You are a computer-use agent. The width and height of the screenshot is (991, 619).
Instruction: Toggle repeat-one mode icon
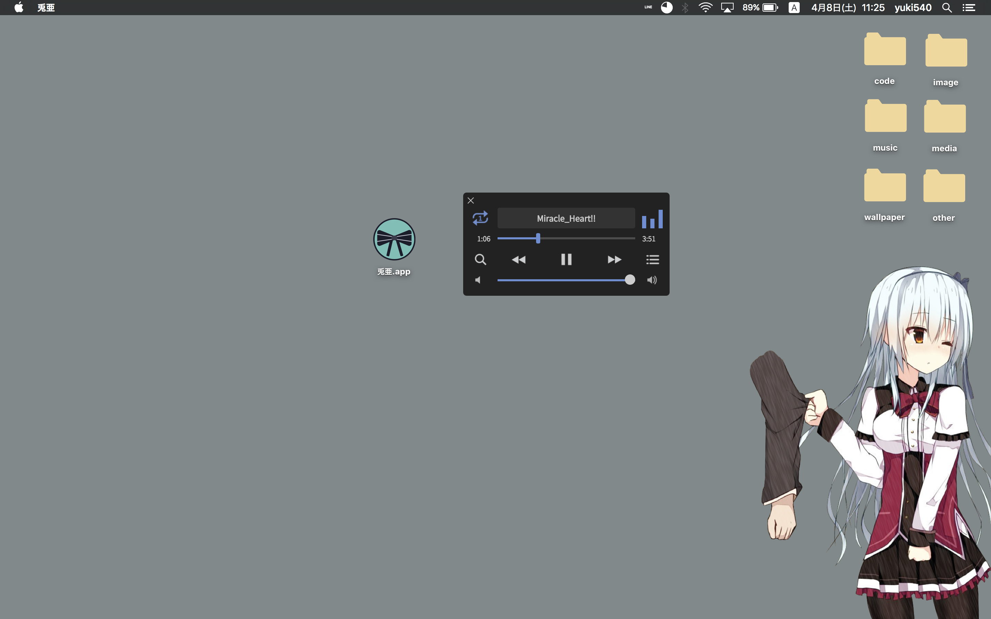point(480,218)
